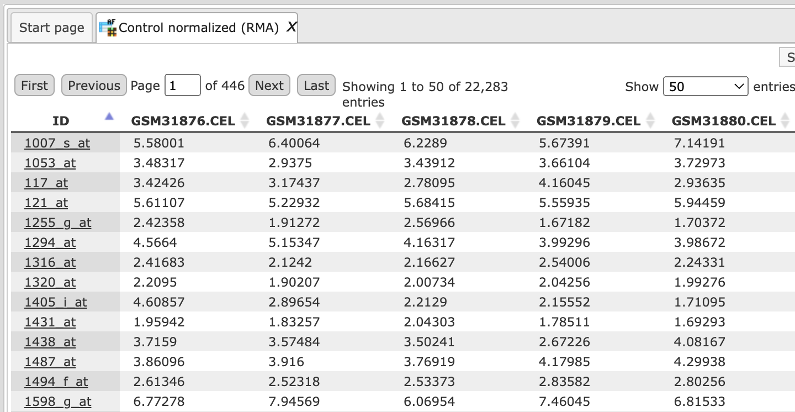
Task: Sort by GSM31878.CEL column arrows
Action: click(515, 121)
